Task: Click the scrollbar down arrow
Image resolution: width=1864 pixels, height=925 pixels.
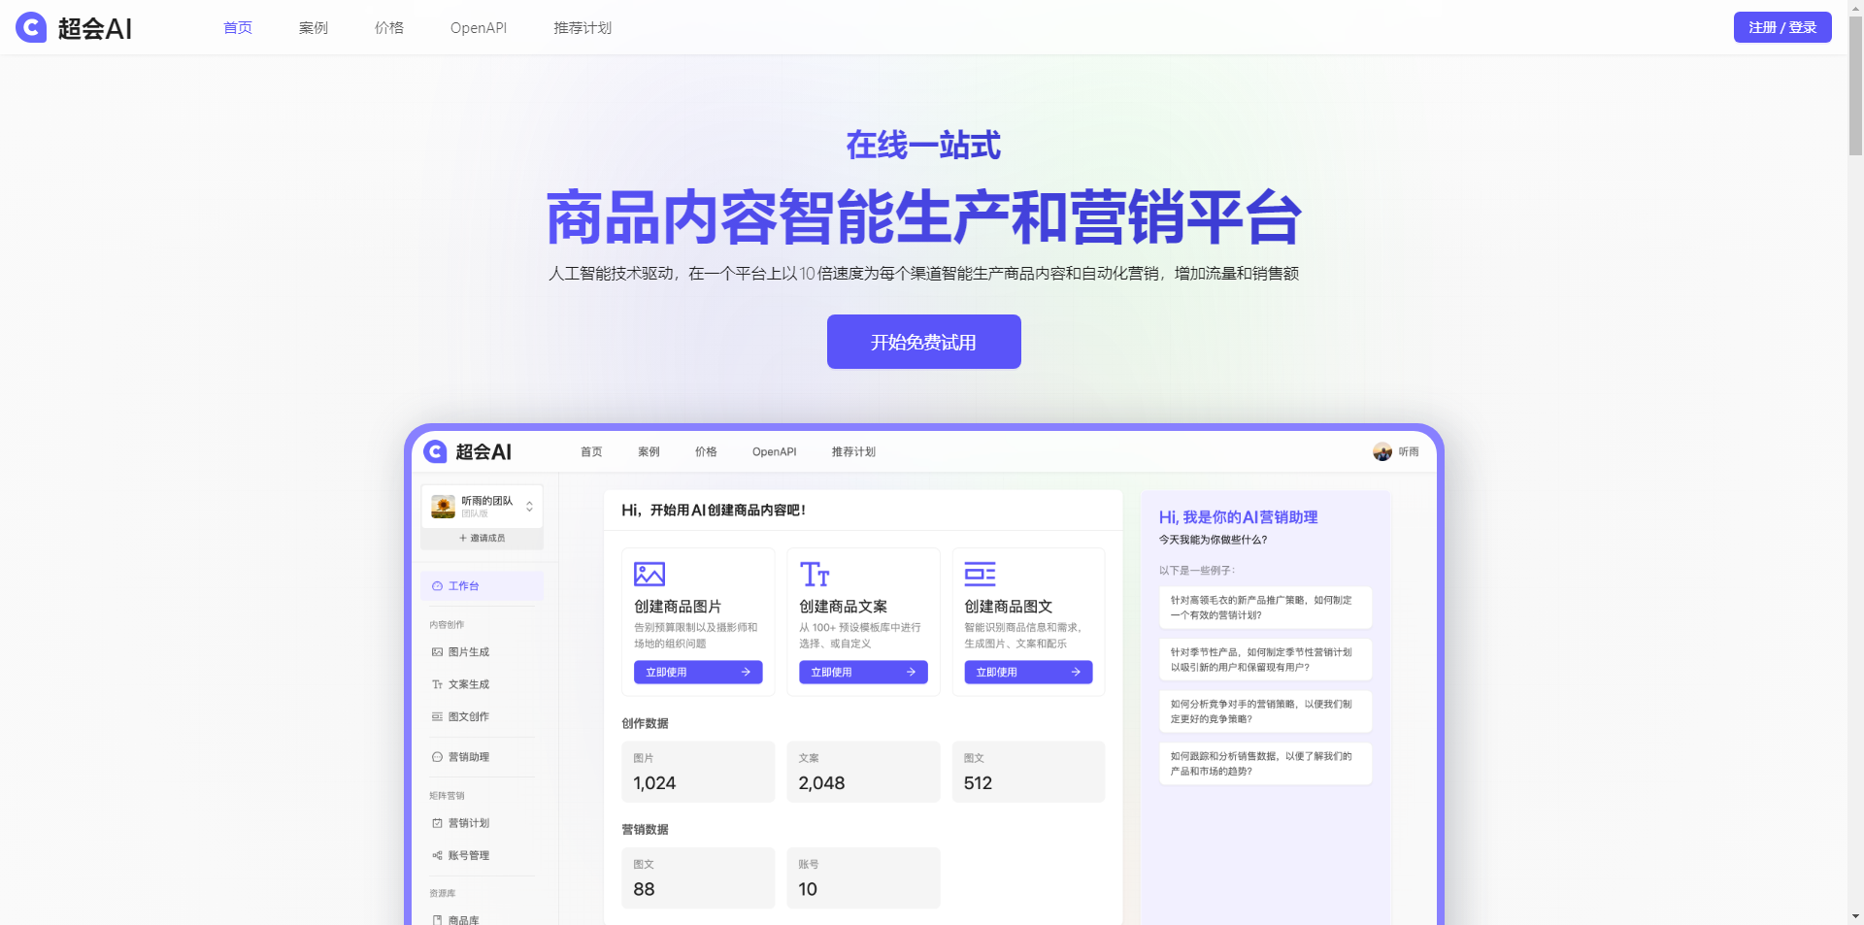Action: pyautogui.click(x=1855, y=917)
